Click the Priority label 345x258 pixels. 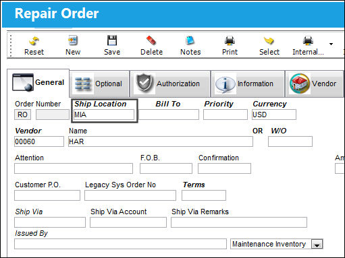click(219, 104)
